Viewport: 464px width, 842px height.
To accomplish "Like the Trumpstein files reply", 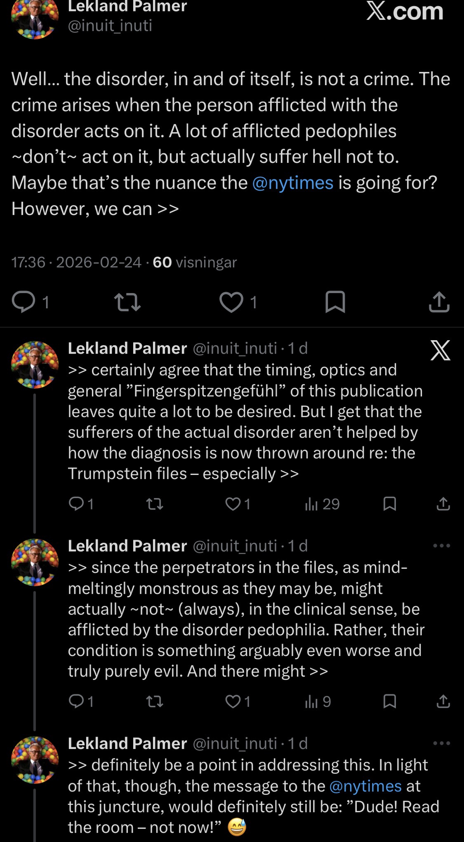I will pyautogui.click(x=233, y=504).
